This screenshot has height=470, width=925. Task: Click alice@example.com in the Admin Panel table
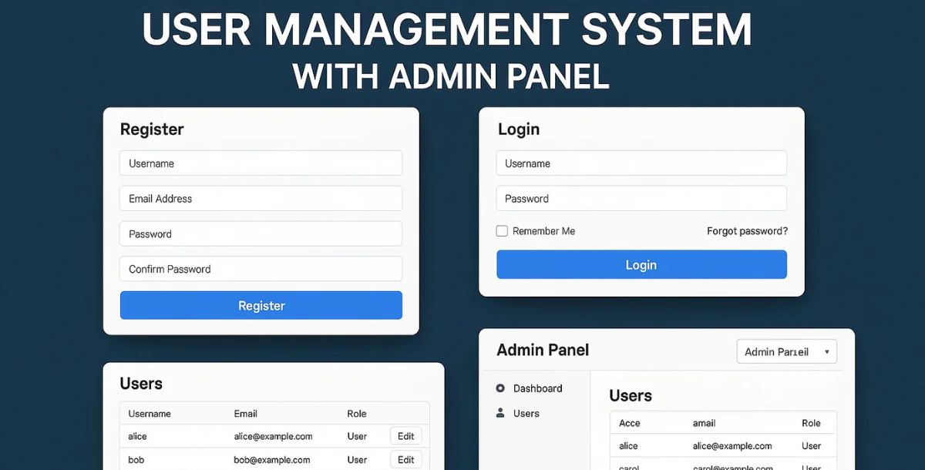pos(732,446)
